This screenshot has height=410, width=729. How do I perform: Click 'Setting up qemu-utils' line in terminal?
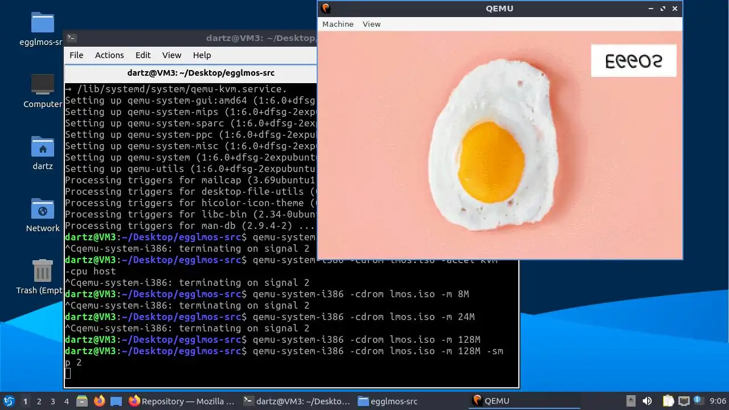pyautogui.click(x=190, y=169)
